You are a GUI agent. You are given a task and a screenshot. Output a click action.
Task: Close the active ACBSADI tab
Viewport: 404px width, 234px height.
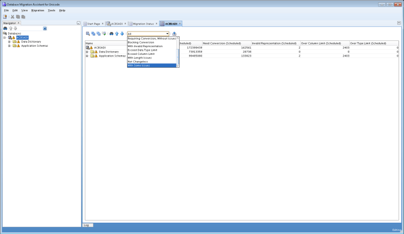(180, 24)
